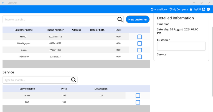Click the logout arrow icon

[208, 9]
